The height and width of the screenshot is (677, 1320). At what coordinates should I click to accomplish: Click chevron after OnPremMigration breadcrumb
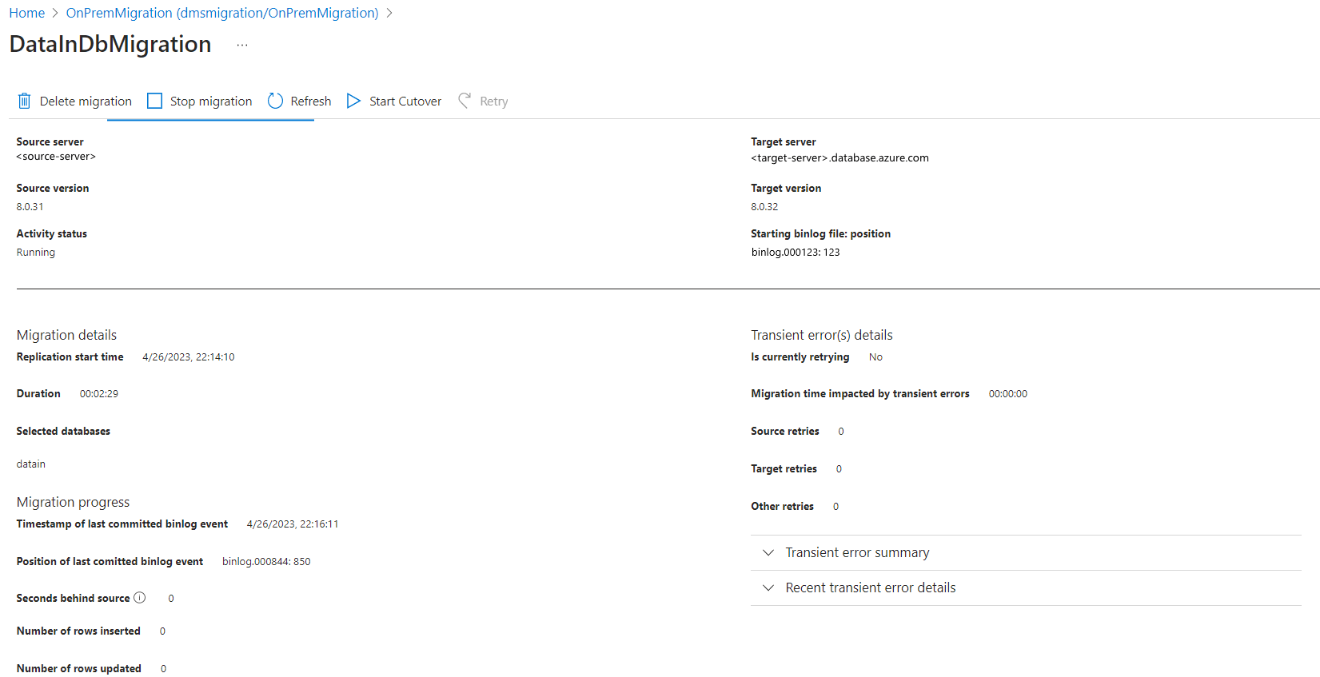(x=389, y=14)
